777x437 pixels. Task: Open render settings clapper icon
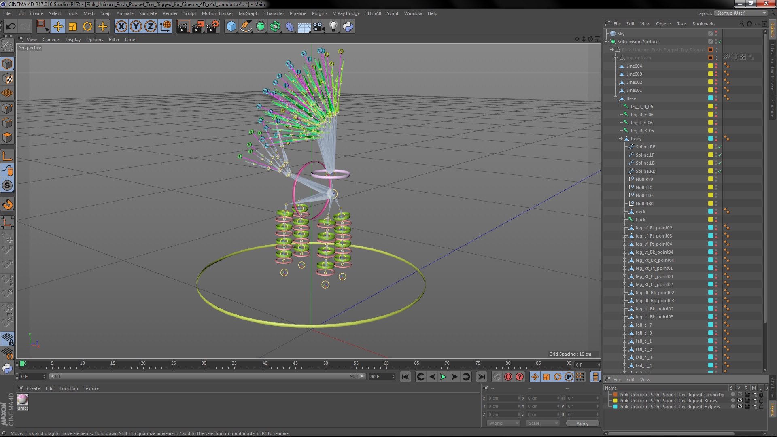(213, 27)
